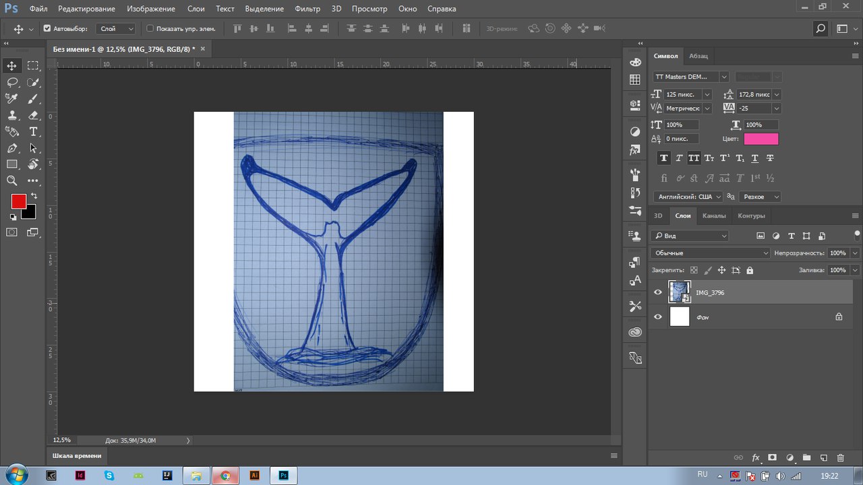863x485 pixels.
Task: Select the Quick Selection tool
Action: click(33, 82)
